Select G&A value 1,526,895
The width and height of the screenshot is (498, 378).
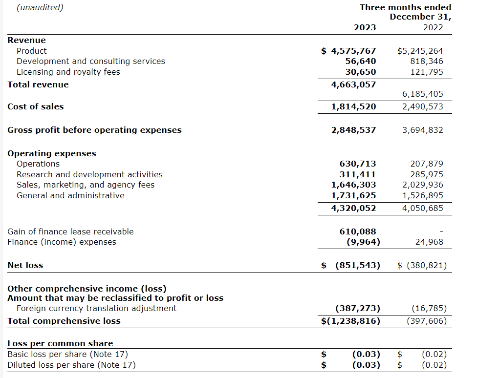(x=422, y=195)
